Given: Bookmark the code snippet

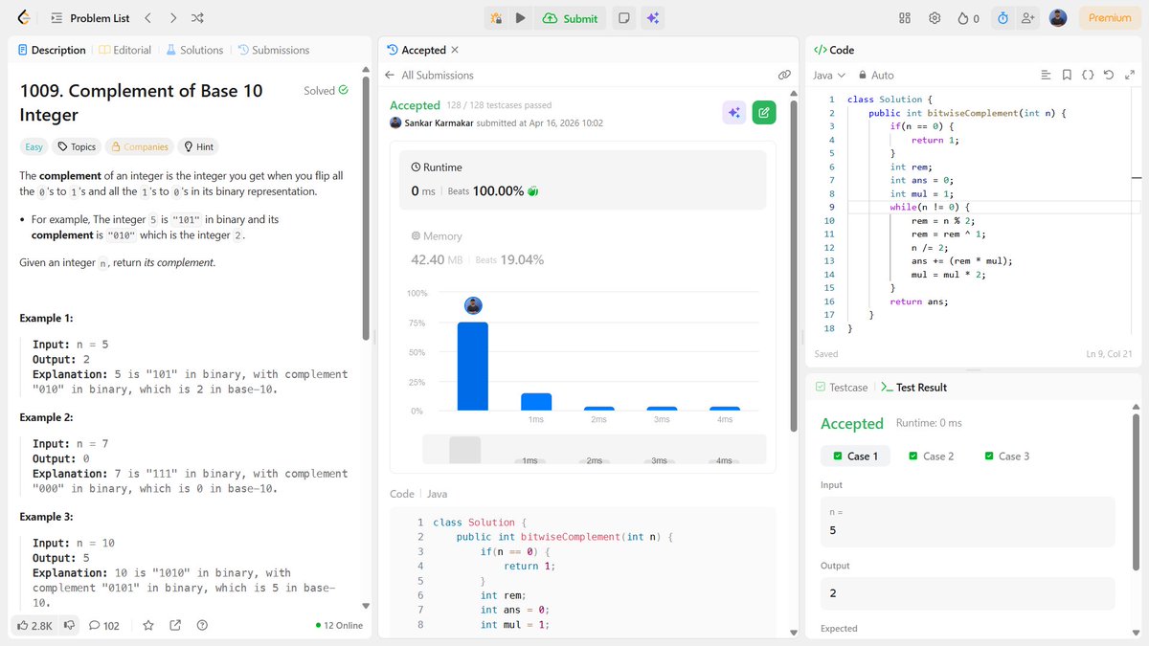Looking at the screenshot, I should coord(1067,75).
